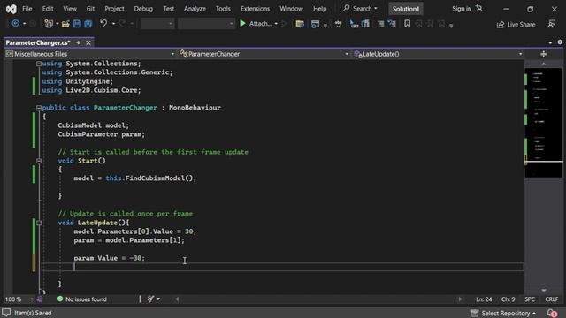Open the Git menu
The height and width of the screenshot is (318, 566).
(90, 9)
